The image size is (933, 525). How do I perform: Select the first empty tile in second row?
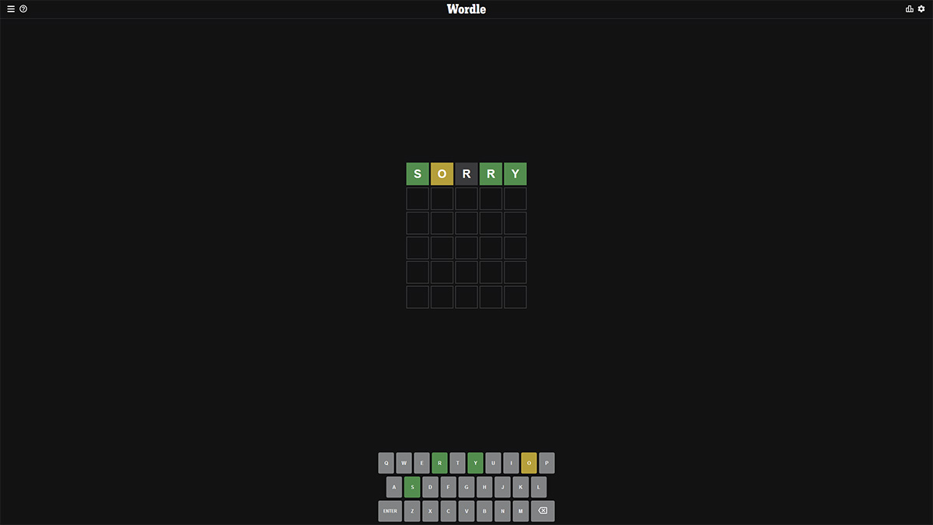pos(418,198)
